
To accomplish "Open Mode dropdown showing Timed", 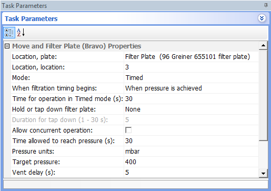I will tap(191, 78).
